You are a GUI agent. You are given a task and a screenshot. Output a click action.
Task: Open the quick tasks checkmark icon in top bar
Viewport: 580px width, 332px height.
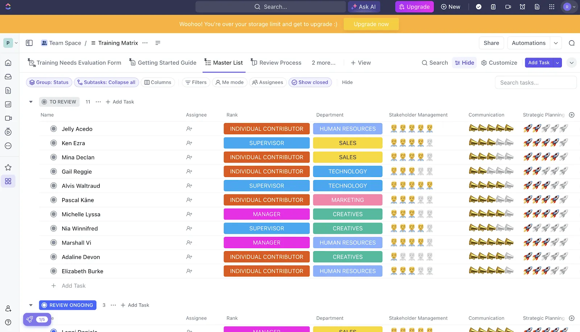[478, 7]
